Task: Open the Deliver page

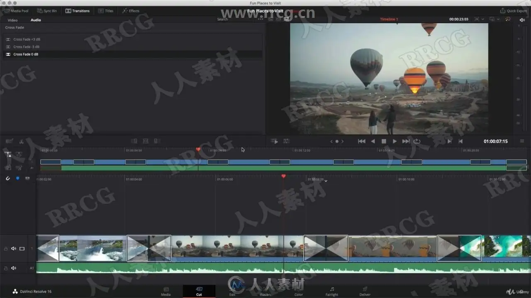Action: click(x=365, y=291)
